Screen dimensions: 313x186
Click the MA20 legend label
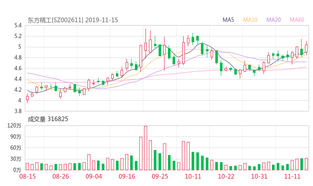tap(274, 20)
